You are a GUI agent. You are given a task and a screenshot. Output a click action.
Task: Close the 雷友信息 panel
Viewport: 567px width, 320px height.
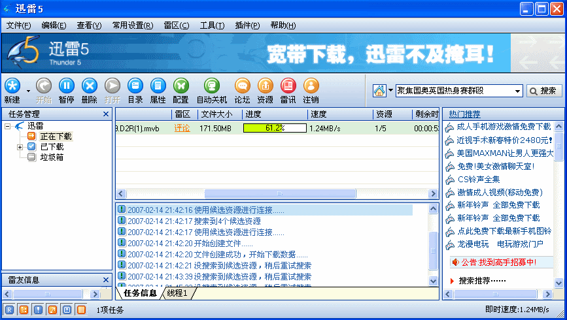tap(105, 280)
